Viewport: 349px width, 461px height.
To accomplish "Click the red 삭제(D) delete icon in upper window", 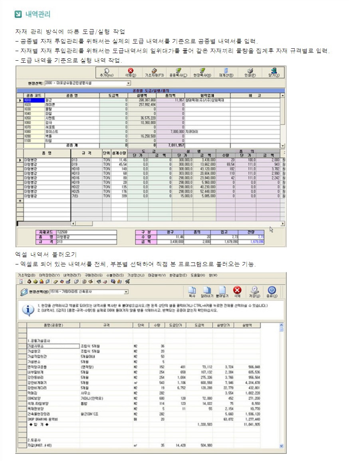I will (129, 72).
